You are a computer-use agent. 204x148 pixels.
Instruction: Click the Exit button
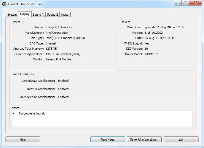click(181, 139)
